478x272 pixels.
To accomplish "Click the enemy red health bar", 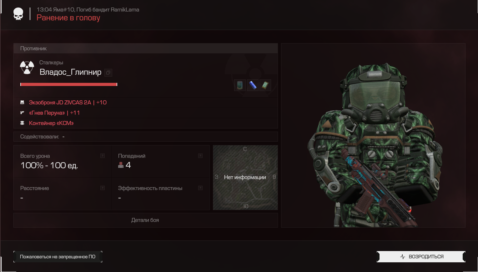I will (69, 84).
